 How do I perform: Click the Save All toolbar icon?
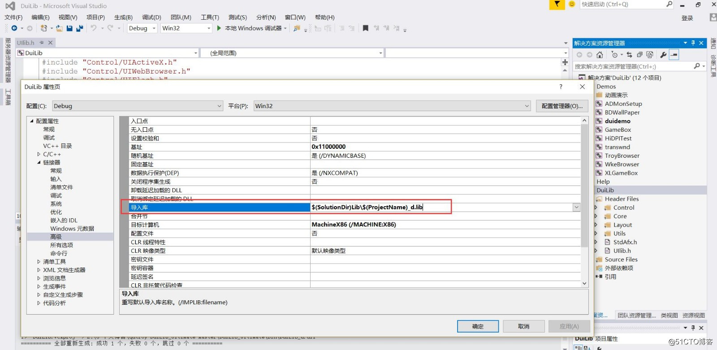pyautogui.click(x=80, y=28)
